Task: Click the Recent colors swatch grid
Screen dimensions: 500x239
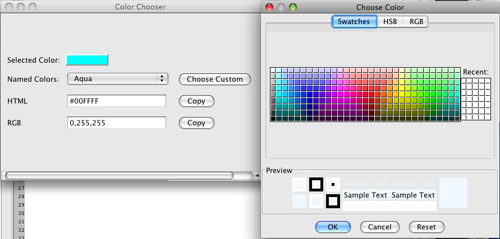Action: tap(476, 99)
